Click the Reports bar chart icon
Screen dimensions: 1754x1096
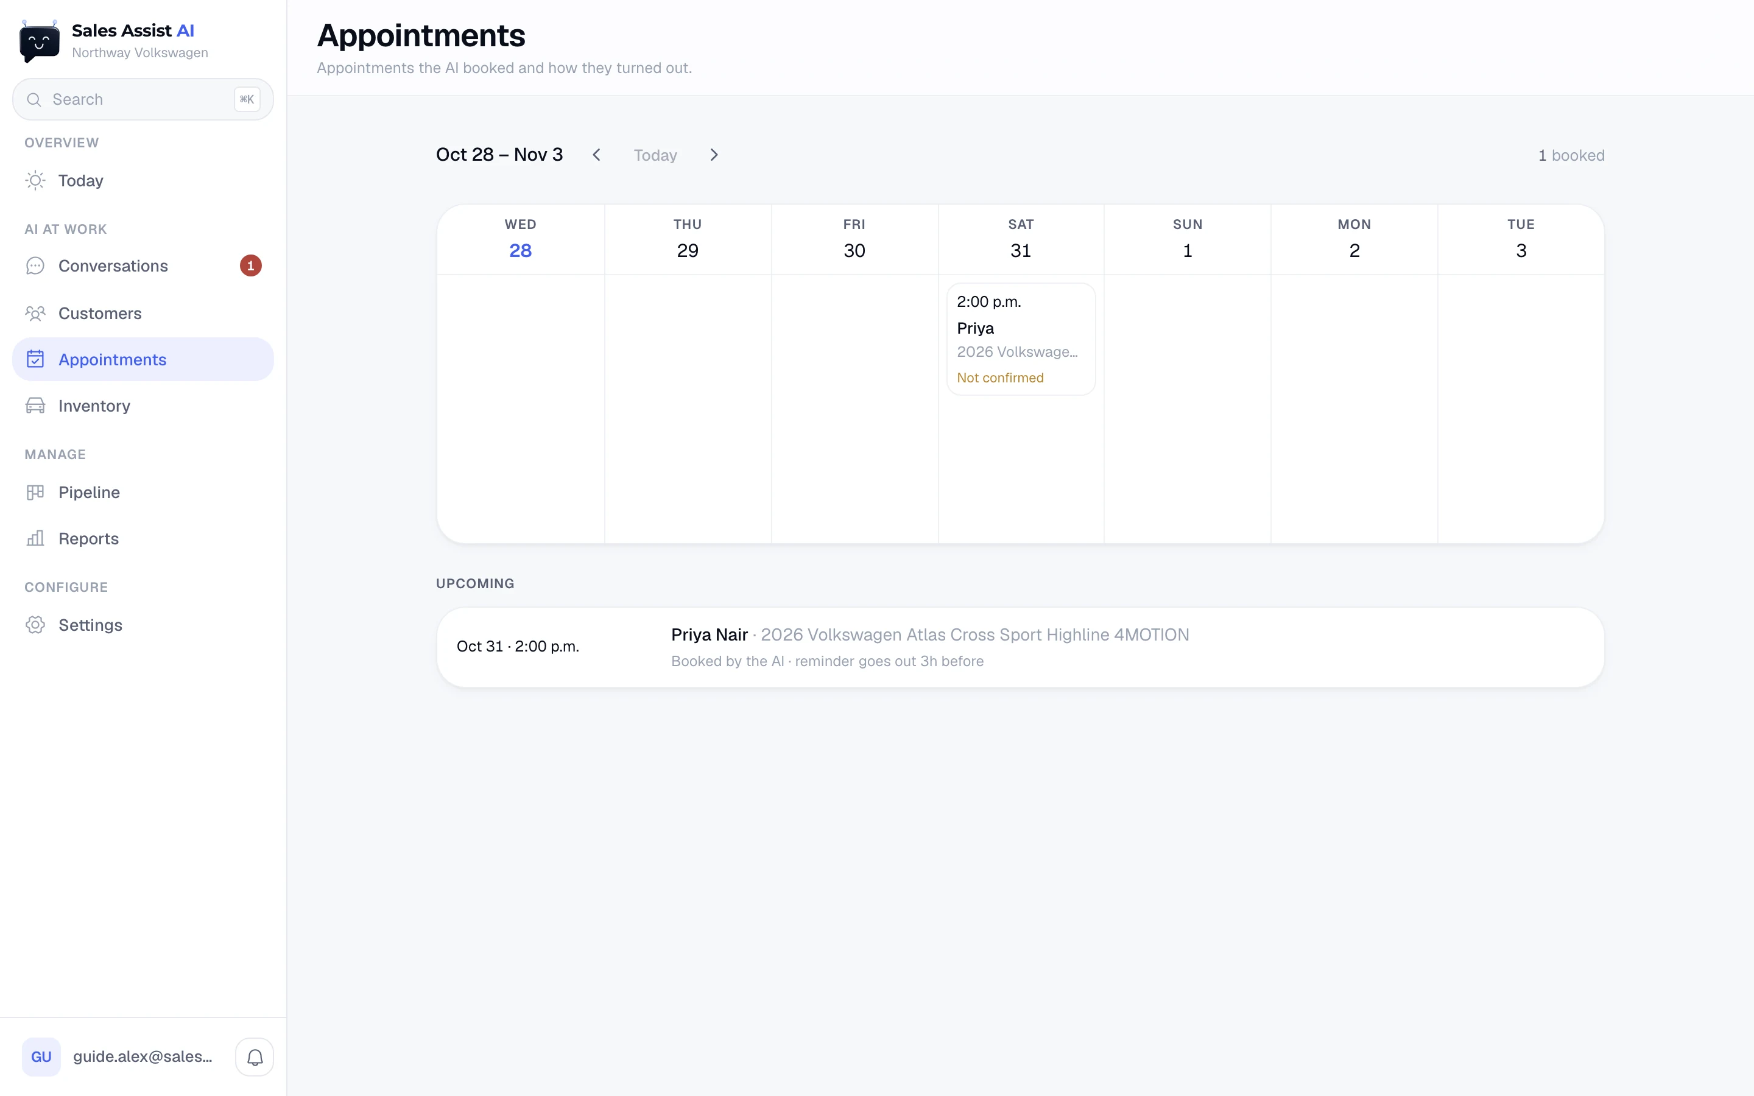pyautogui.click(x=35, y=539)
